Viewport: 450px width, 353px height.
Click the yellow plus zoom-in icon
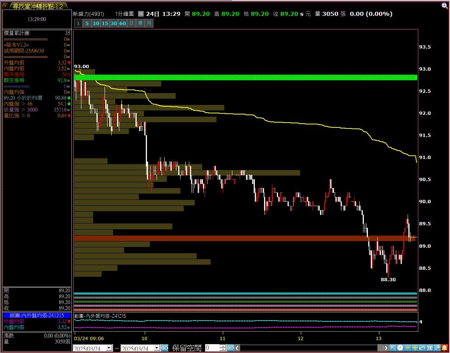click(x=415, y=348)
